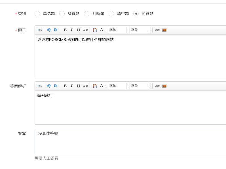Select the 多选题 radio button

[x=62, y=14]
